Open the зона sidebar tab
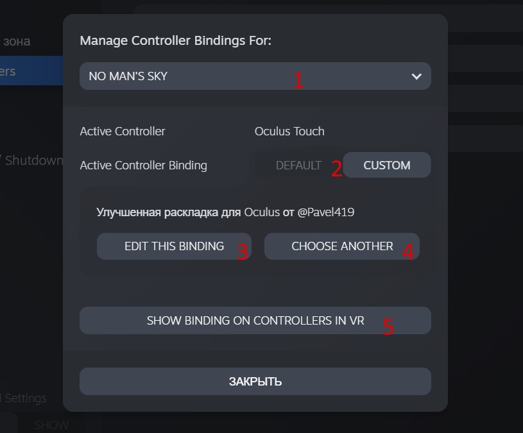The width and height of the screenshot is (523, 433). click(x=17, y=41)
